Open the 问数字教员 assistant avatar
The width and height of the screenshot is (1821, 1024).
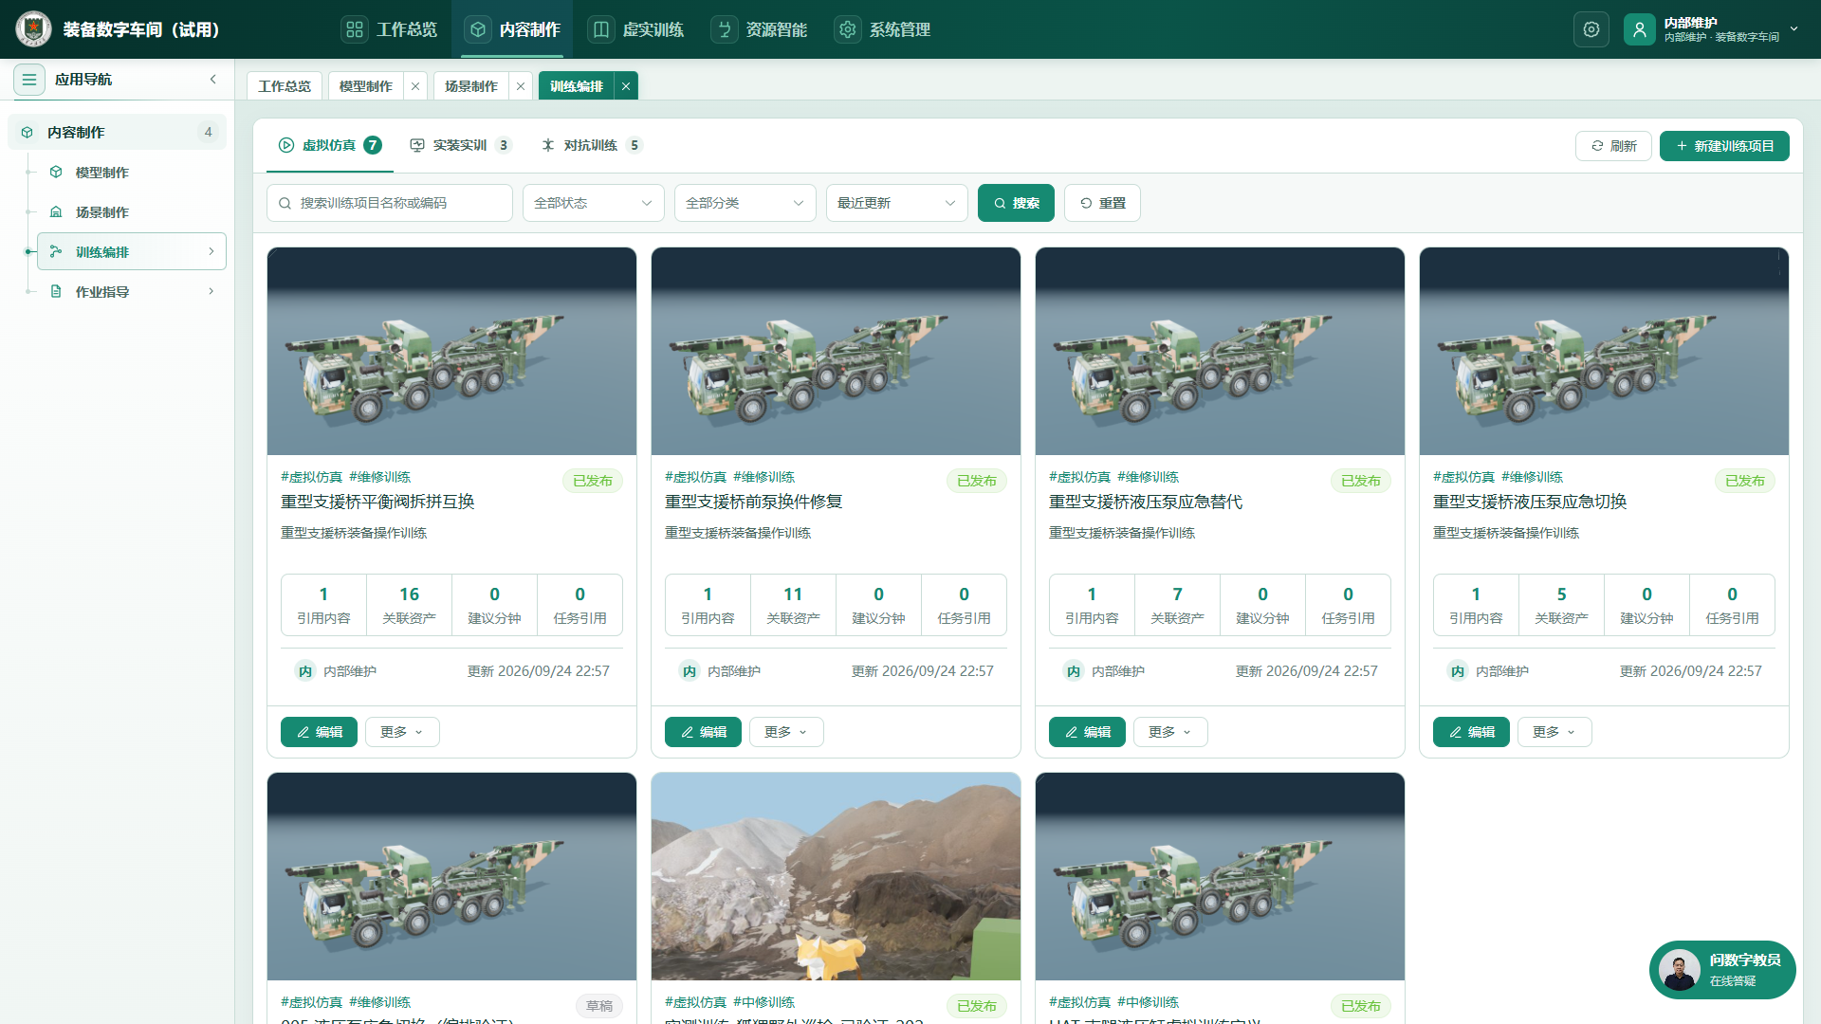pos(1680,970)
